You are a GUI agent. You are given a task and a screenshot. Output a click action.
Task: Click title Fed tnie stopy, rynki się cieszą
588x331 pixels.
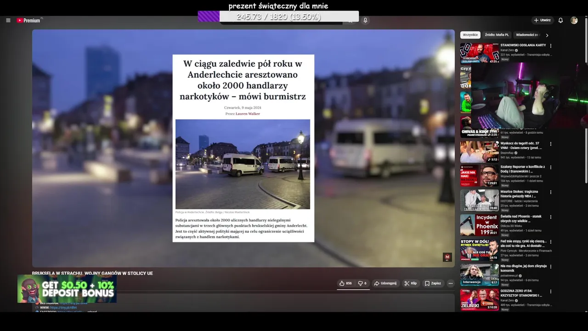click(523, 243)
